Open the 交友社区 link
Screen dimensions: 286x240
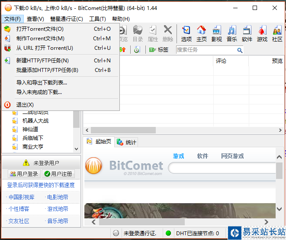(19, 221)
